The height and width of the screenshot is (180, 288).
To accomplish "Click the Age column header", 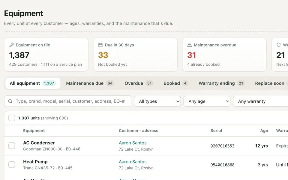I will (x=264, y=130).
